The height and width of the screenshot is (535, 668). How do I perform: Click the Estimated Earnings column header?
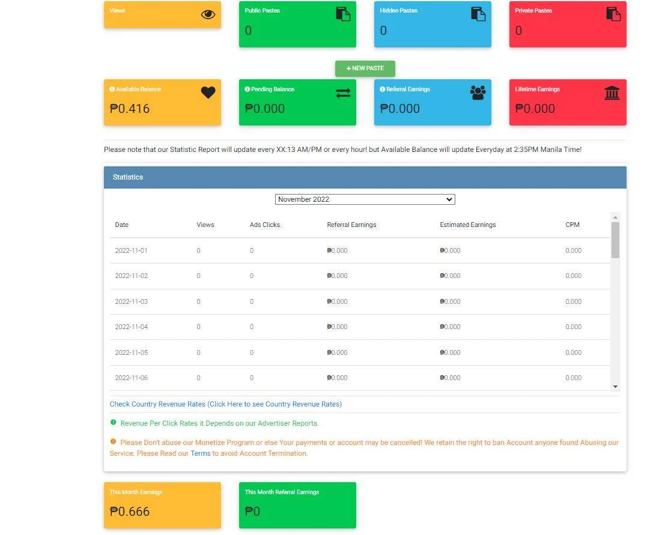(x=468, y=225)
